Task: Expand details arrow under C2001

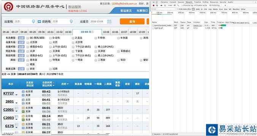Action: (x=16, y=111)
